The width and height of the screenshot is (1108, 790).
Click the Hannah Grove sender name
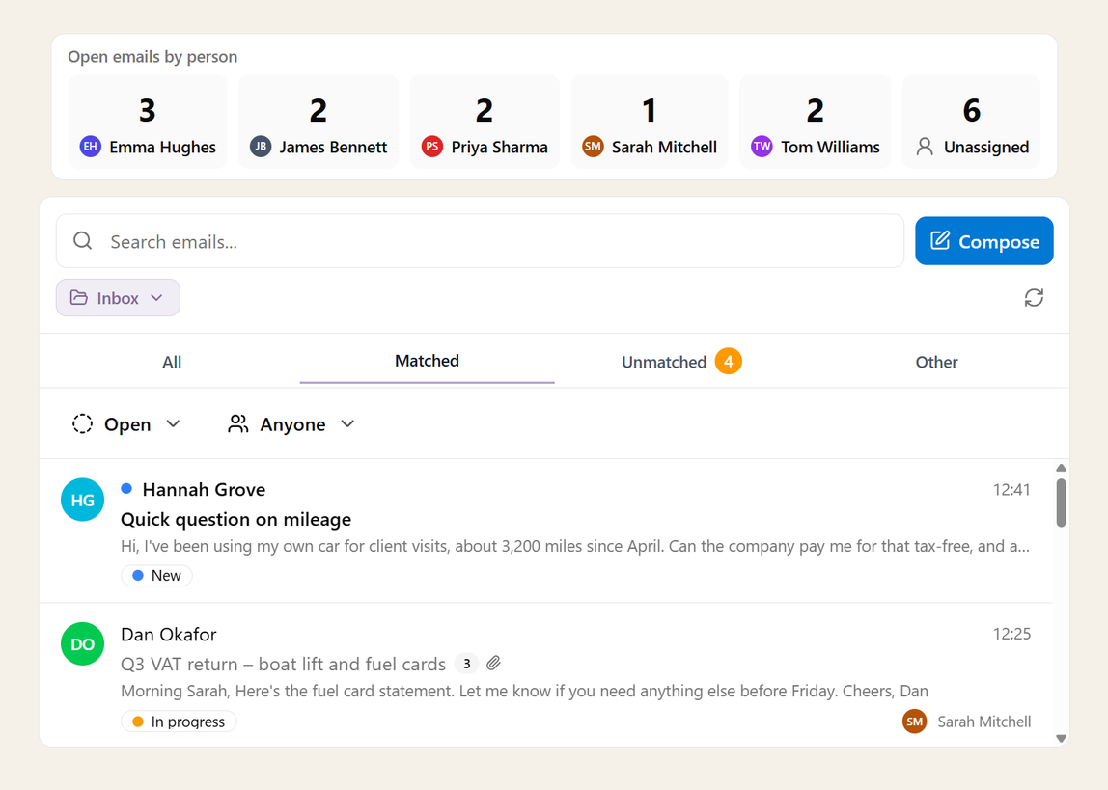click(204, 489)
